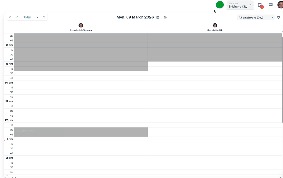283x178 pixels.
Task: Click Amelia's Lunch (rostered) block
Action: (x=81, y=132)
